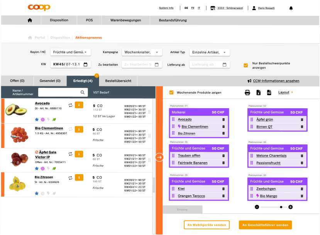Open the Bestandsführung menu

click(x=173, y=20)
